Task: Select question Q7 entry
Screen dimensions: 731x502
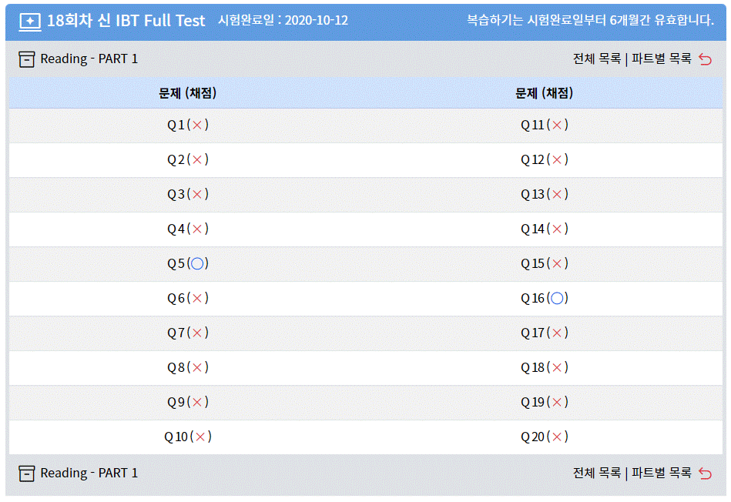Action: [x=188, y=333]
